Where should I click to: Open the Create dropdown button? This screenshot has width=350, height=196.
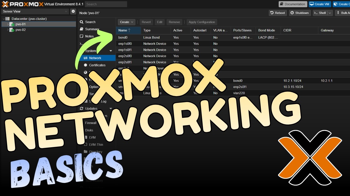tap(127, 22)
